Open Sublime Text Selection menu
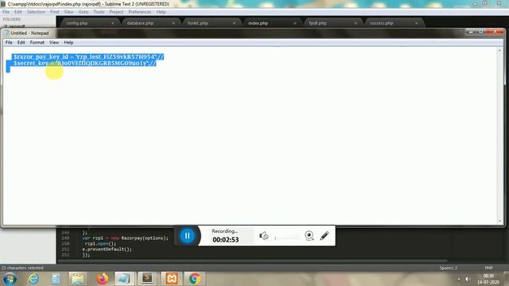This screenshot has height=286, width=509. [x=36, y=12]
